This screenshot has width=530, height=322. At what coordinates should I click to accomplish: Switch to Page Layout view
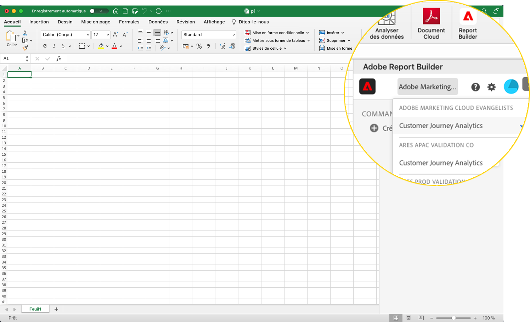point(408,318)
